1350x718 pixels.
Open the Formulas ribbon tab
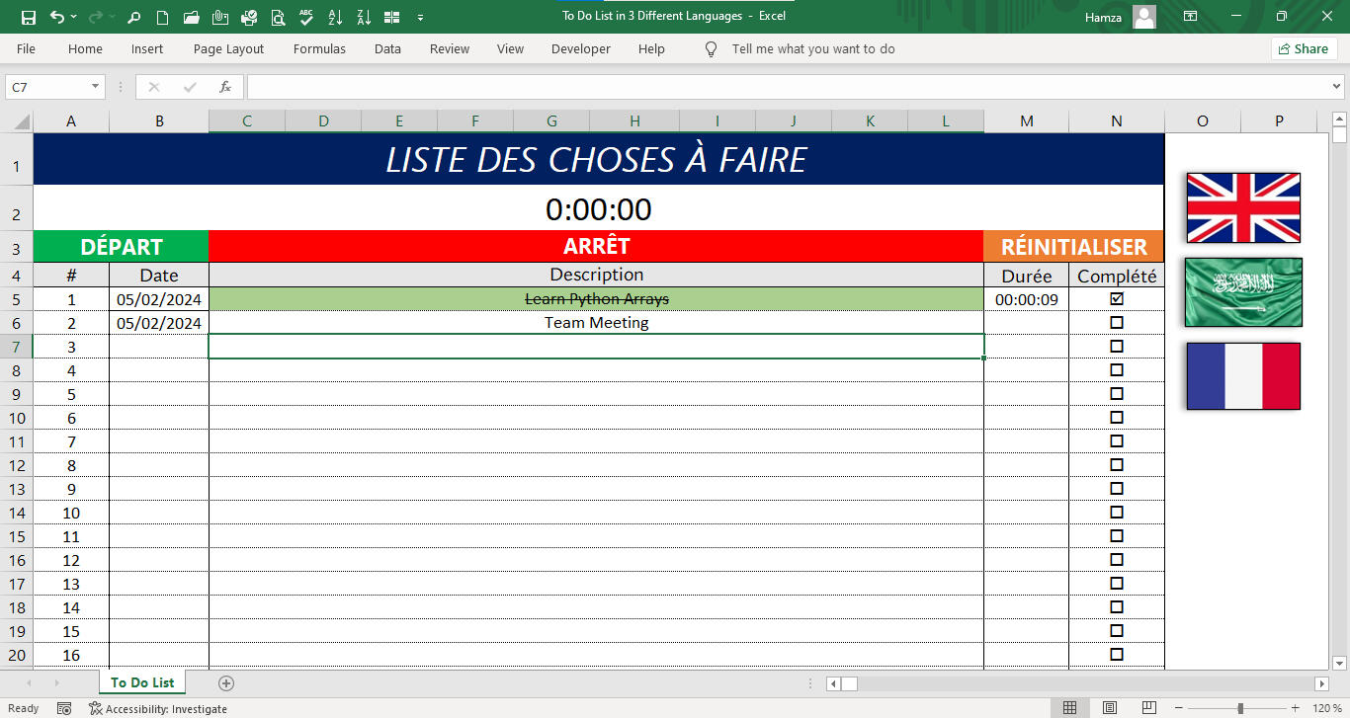(319, 48)
